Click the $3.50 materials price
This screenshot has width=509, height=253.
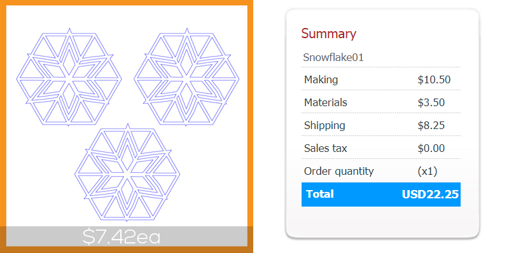click(x=431, y=102)
